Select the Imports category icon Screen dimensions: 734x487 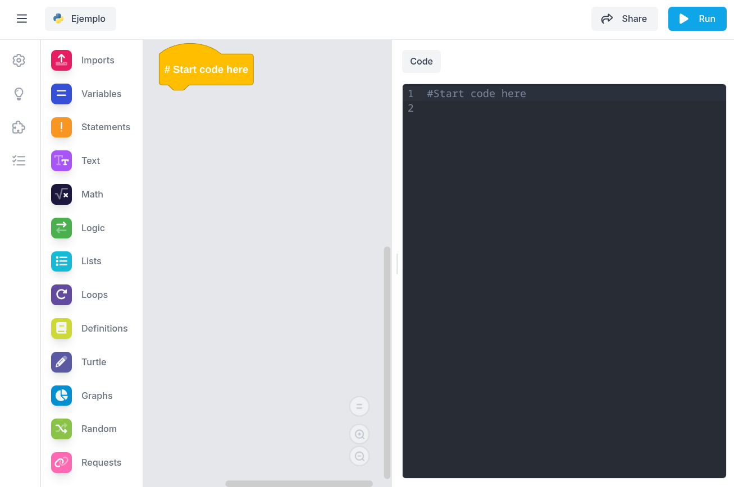coord(61,60)
